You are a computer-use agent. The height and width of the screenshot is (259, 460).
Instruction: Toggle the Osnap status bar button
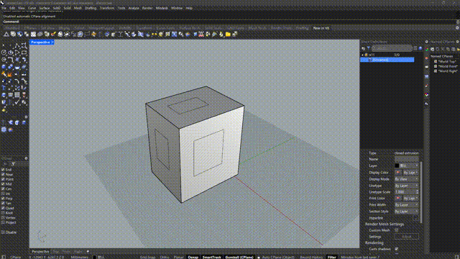(x=193, y=258)
